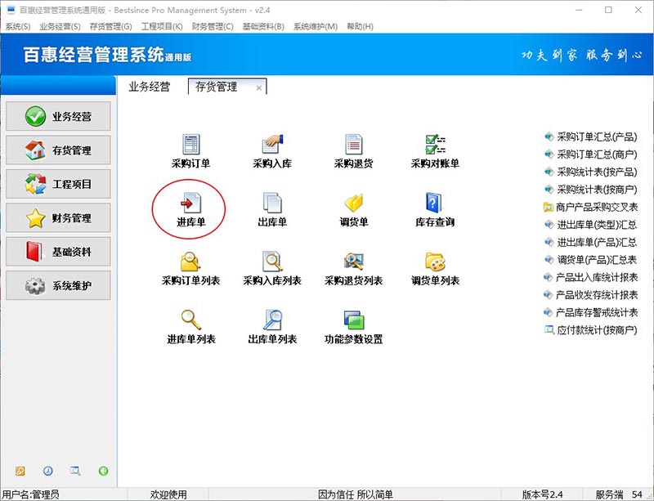This screenshot has height=501, width=654.
Task: Open the 系统维护(M) menu
Action: point(316,26)
